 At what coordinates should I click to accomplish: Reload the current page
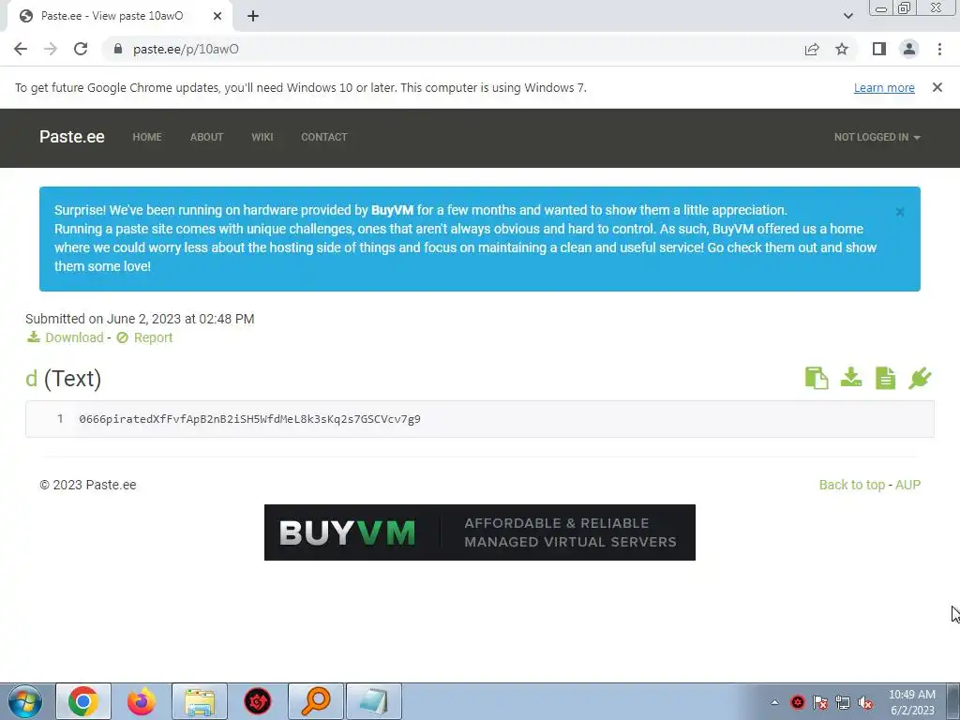coord(81,49)
